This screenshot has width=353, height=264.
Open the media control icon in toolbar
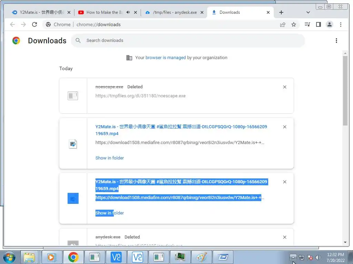tap(307, 24)
